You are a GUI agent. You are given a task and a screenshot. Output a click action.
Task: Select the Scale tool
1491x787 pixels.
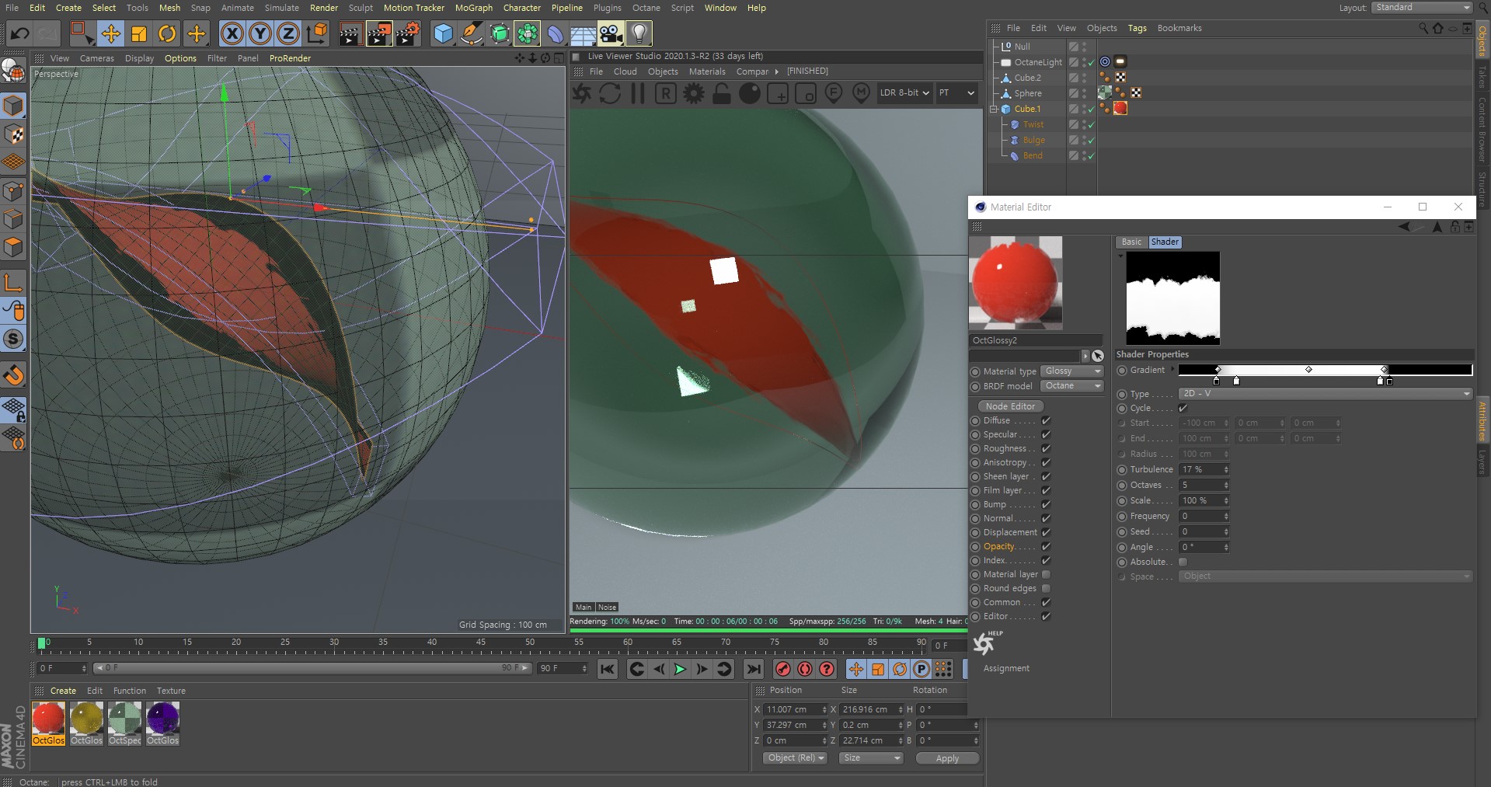pyautogui.click(x=139, y=33)
